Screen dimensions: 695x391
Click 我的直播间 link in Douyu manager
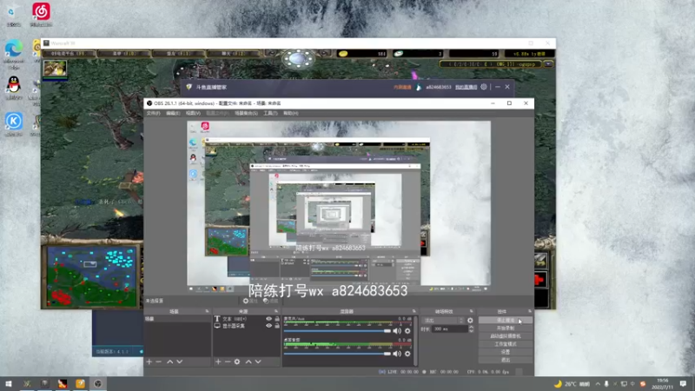[466, 87]
